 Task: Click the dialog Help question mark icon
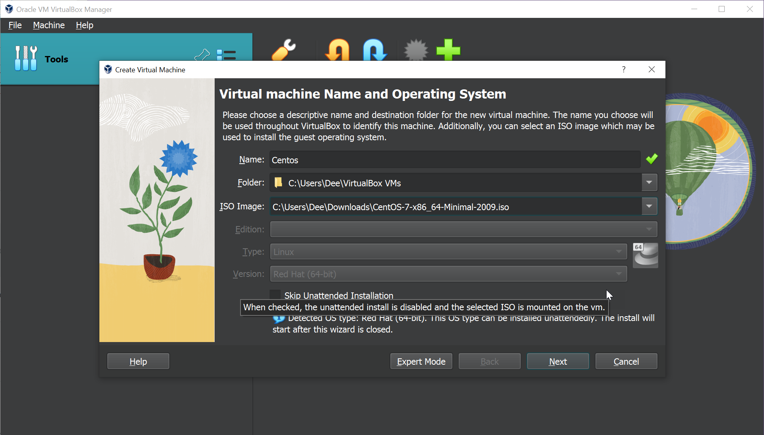click(x=624, y=69)
